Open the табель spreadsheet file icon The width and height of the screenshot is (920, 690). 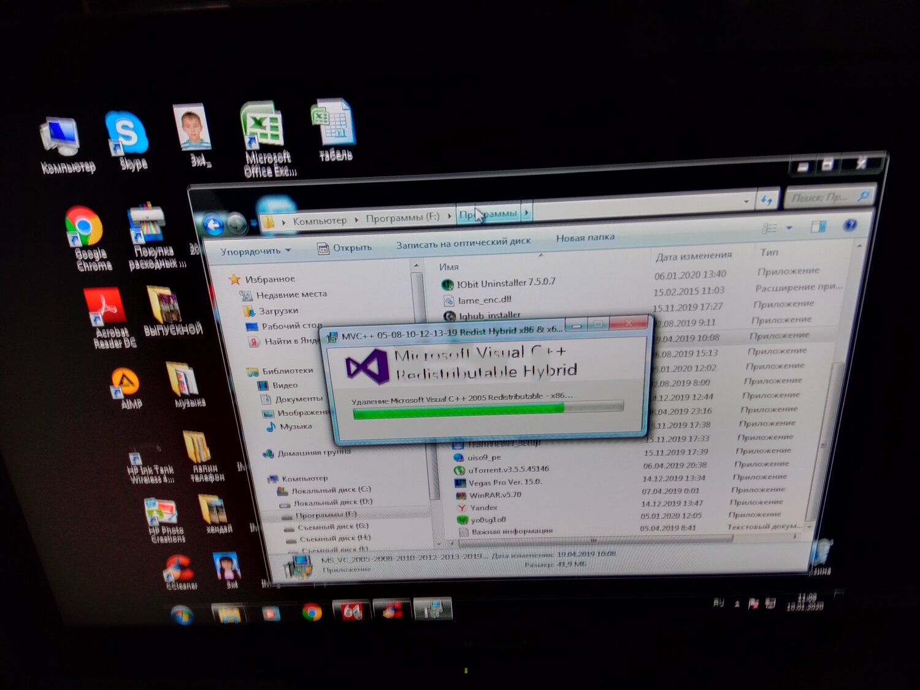[x=334, y=130]
